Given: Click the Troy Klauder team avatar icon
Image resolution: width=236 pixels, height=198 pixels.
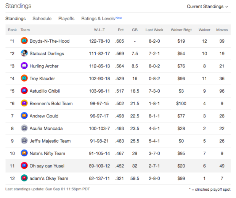Looking at the screenshot, I should click(24, 78).
